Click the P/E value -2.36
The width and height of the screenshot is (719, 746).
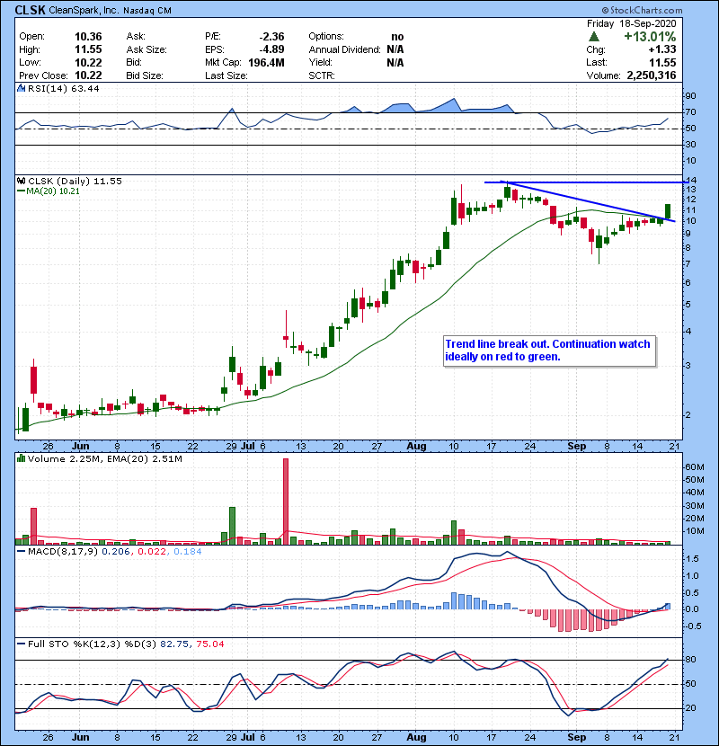(x=271, y=37)
